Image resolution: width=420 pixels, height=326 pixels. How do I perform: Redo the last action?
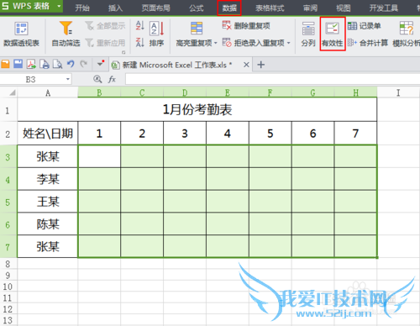83,65
